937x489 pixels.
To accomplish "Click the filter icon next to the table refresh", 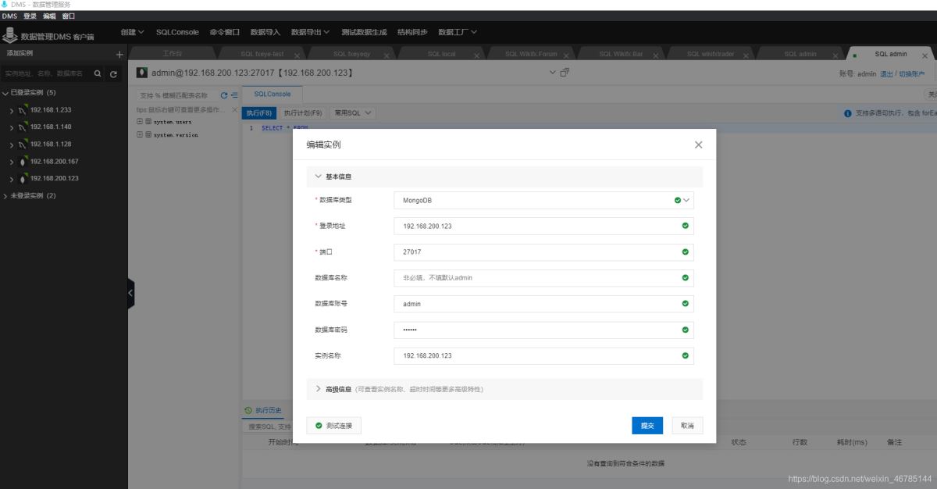I will pyautogui.click(x=235, y=95).
